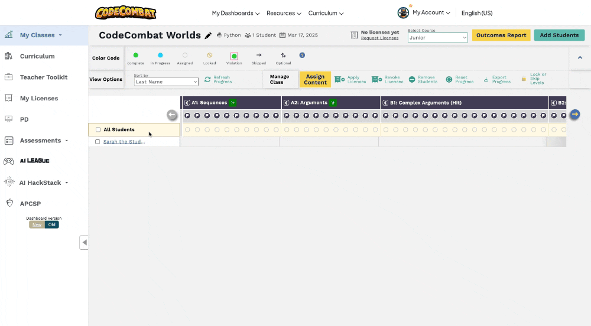This screenshot has width=591, height=326.
Task: Select the Manage Class tab
Action: 280,79
